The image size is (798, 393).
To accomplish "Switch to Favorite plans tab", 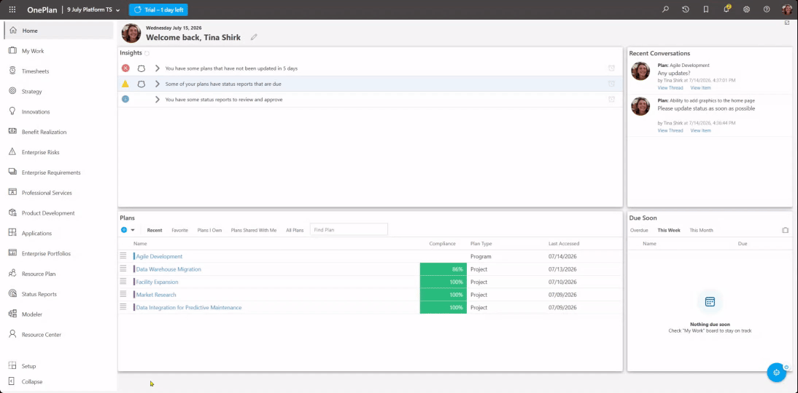I will 179,230.
